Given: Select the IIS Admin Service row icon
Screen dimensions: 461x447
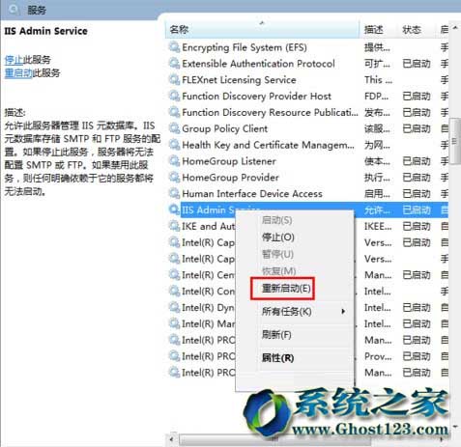Looking at the screenshot, I should pyautogui.click(x=174, y=210).
